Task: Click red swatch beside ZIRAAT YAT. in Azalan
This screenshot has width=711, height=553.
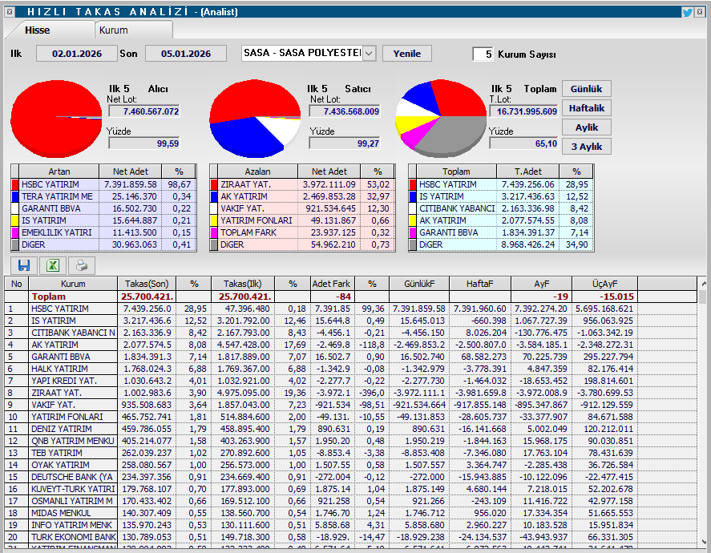Action: (214, 184)
